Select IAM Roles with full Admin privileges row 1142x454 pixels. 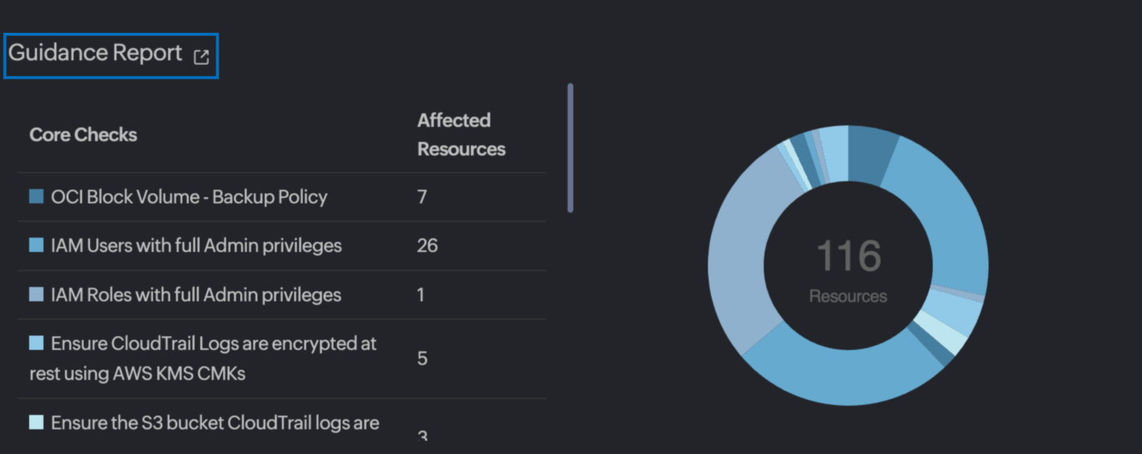[x=195, y=295]
